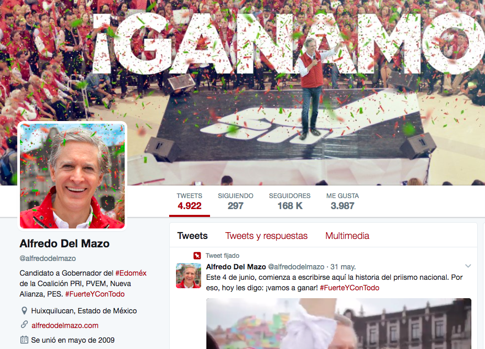The width and height of the screenshot is (485, 349).
Task: Click the pinned tweet pin icon
Action: pos(197,256)
